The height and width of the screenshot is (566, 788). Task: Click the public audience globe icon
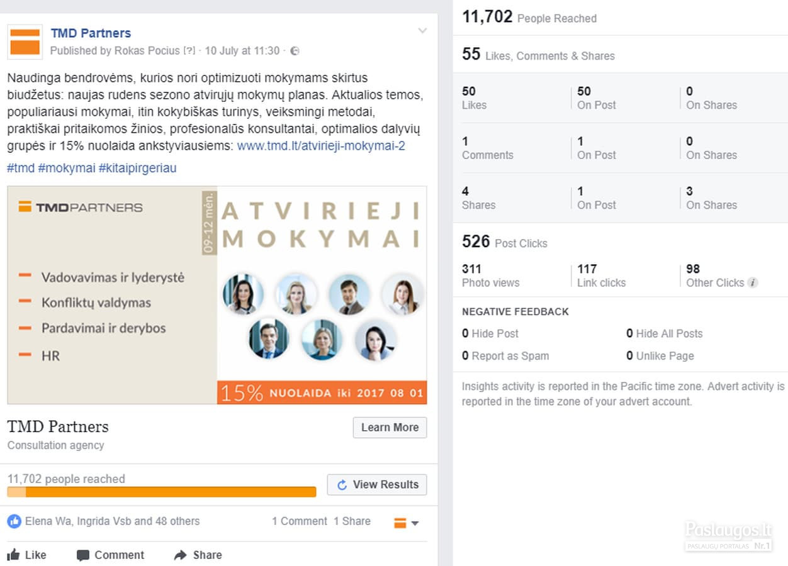(295, 51)
